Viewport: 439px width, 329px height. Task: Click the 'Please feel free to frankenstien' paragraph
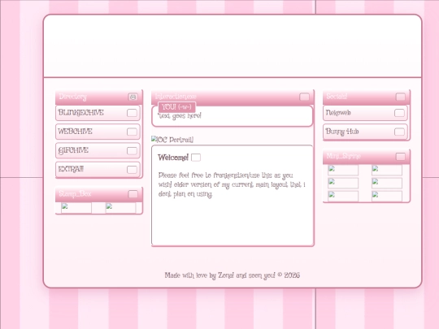pyautogui.click(x=232, y=184)
